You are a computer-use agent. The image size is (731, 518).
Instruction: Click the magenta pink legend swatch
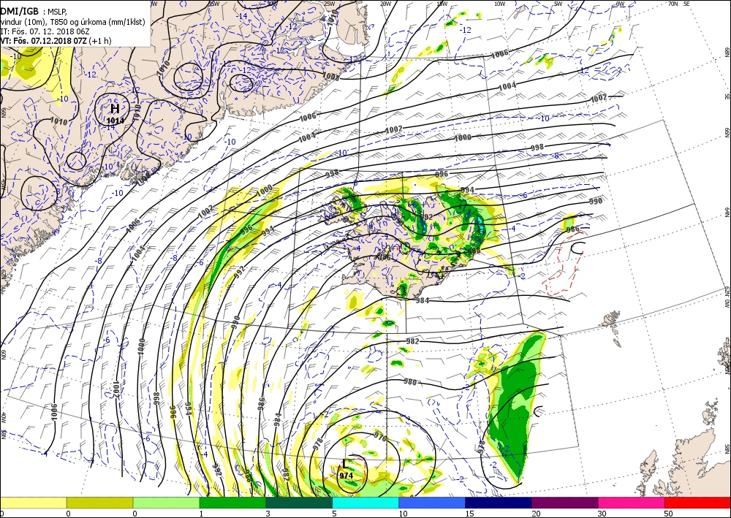click(632, 503)
